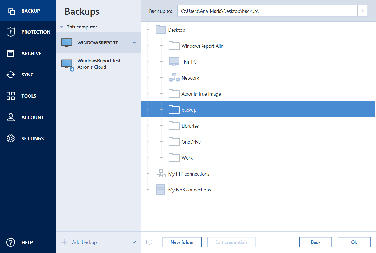This screenshot has width=376, height=253.
Task: Click the Acronis True Image folder icon
Action: click(174, 93)
